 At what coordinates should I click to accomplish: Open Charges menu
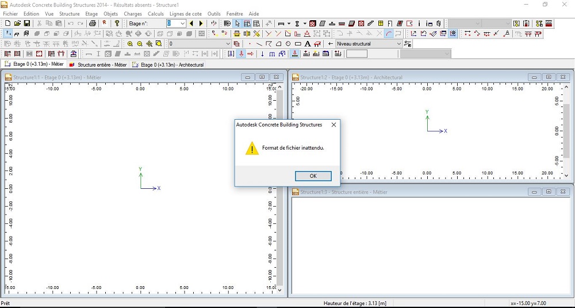(x=133, y=14)
